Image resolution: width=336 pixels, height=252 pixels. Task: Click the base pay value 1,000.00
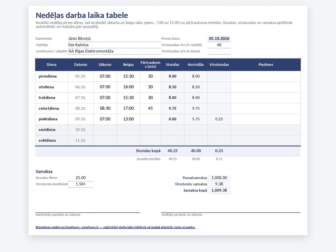coord(219,178)
